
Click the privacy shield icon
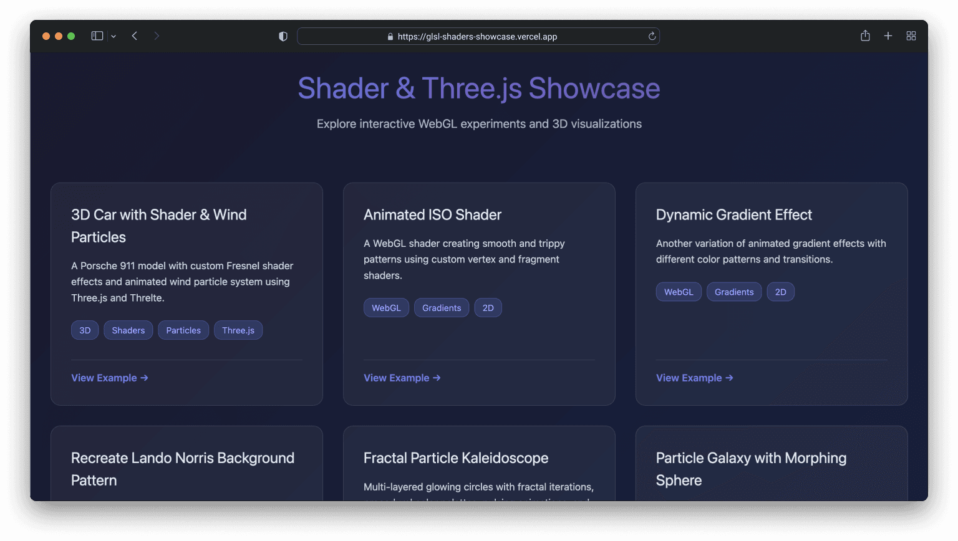tap(283, 36)
